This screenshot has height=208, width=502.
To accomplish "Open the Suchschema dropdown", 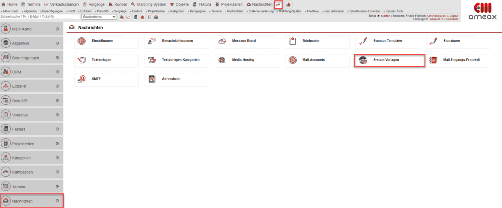I will pos(99,17).
